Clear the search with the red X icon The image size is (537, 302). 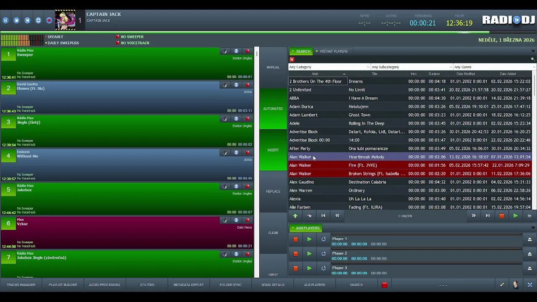tap(292, 60)
